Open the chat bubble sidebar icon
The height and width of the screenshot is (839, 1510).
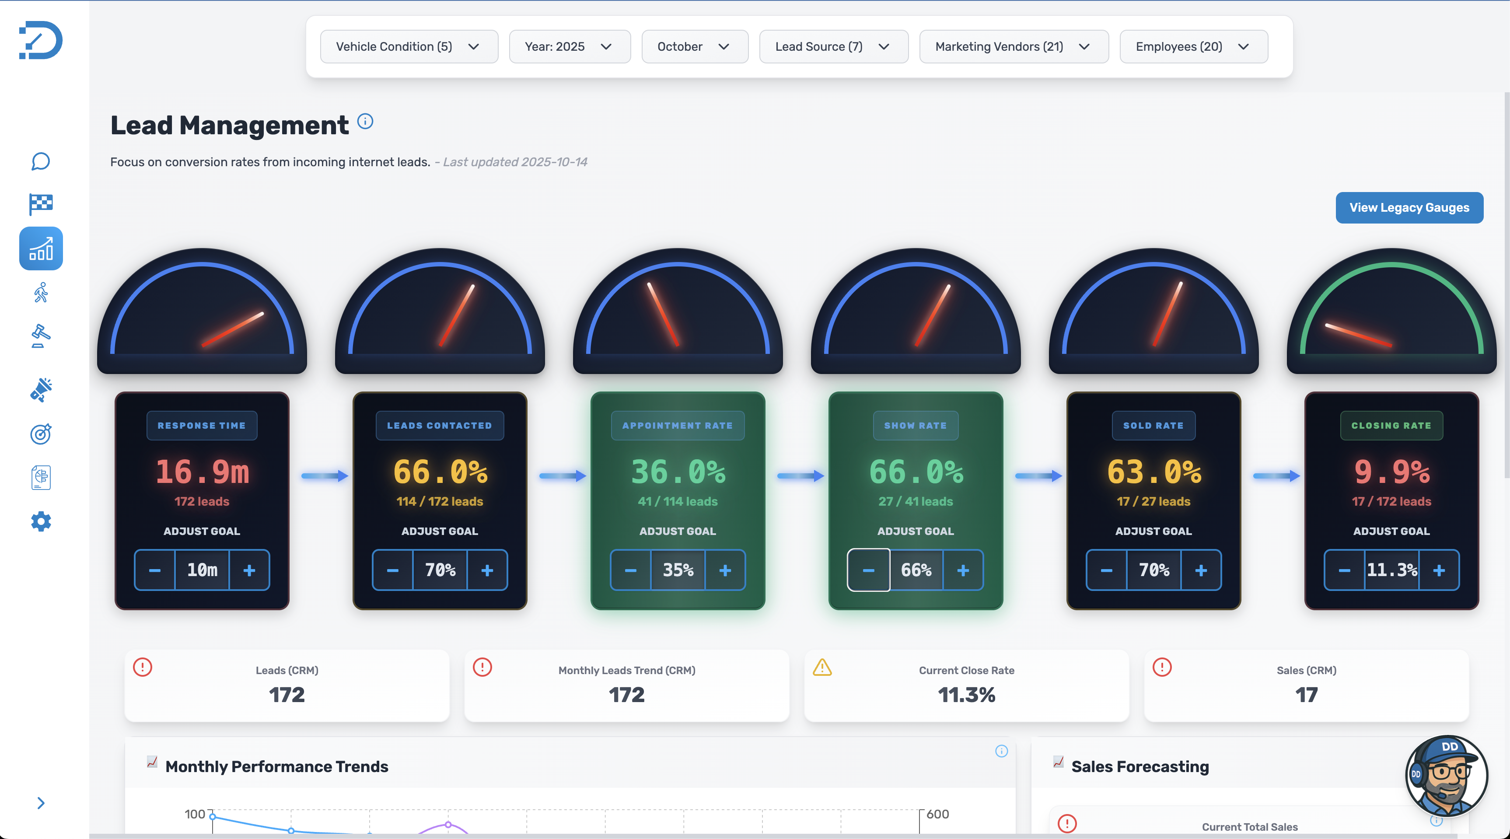click(40, 161)
